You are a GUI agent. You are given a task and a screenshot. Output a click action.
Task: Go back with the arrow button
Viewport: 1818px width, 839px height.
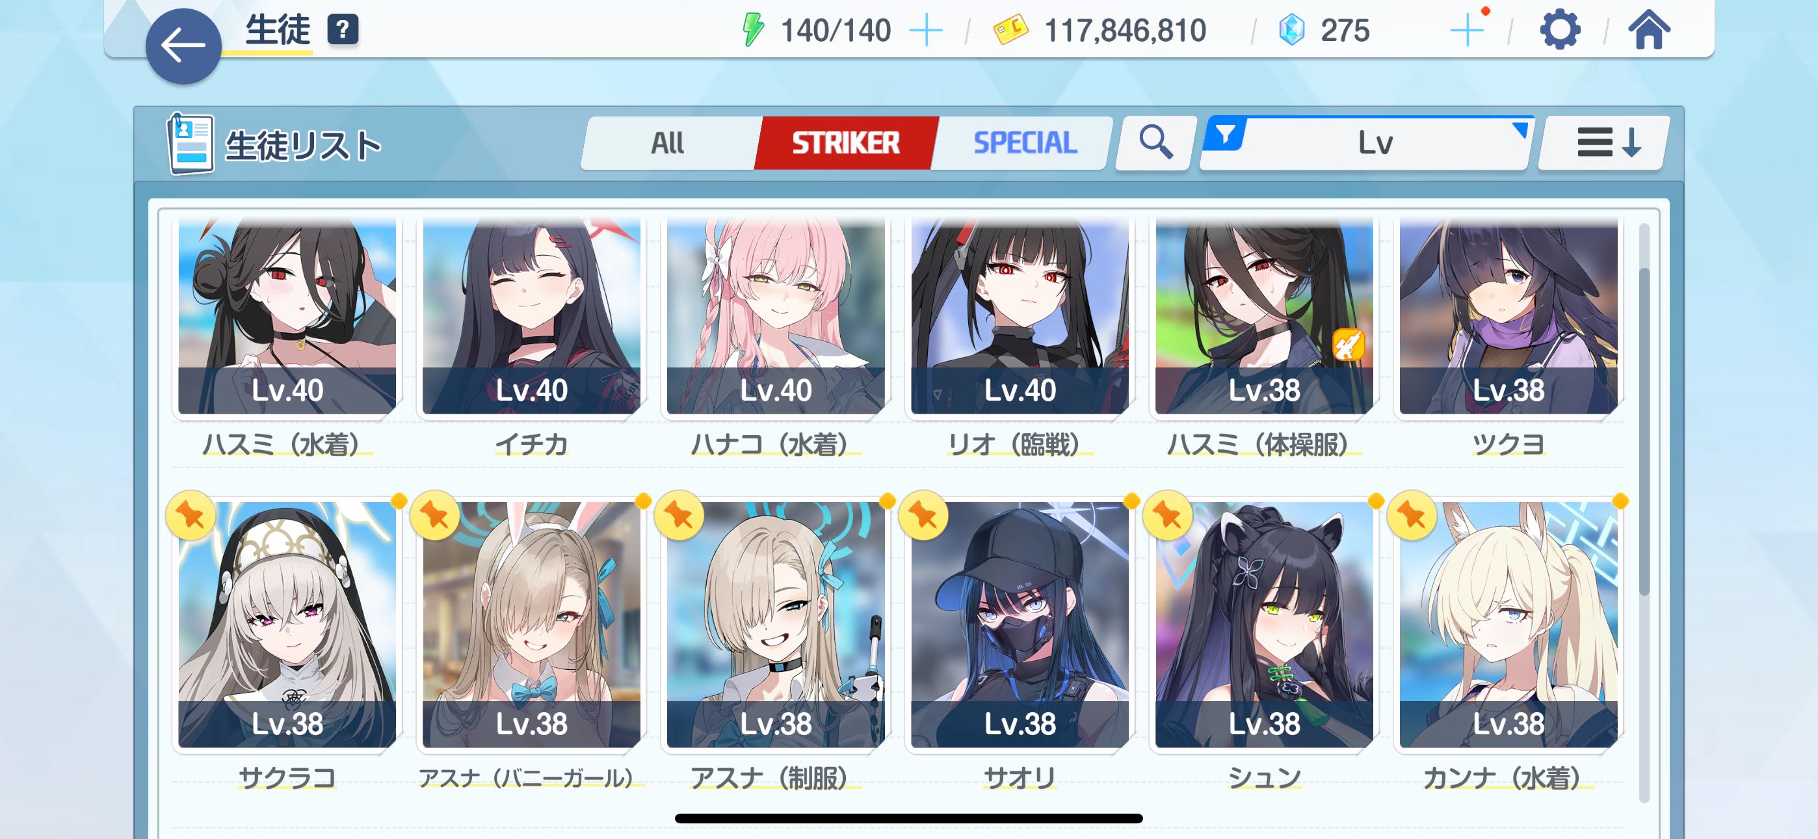(183, 46)
